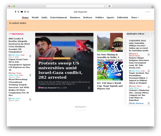The height and width of the screenshot is (136, 161).
Task: Open ICC T20 Men's World Cup headline
Action: 110,86
